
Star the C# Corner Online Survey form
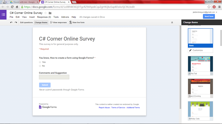click(45, 13)
